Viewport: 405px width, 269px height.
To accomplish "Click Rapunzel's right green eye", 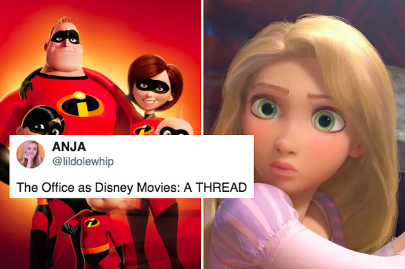I will point(327,121).
